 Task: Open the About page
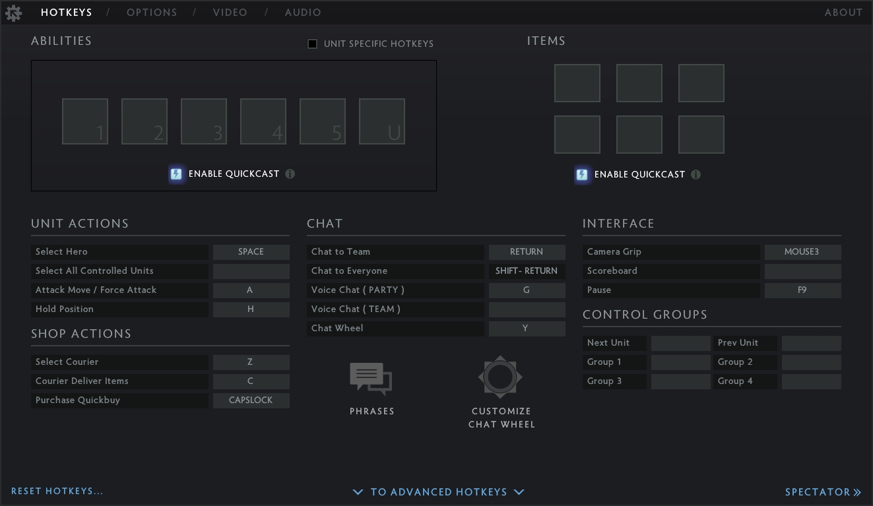pyautogui.click(x=843, y=13)
